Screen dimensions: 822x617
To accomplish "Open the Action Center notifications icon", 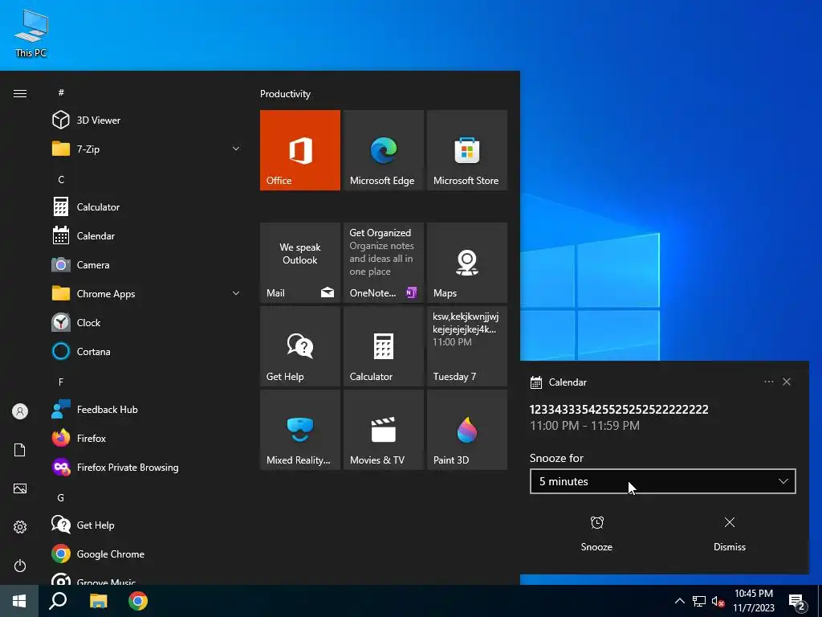I will point(798,602).
